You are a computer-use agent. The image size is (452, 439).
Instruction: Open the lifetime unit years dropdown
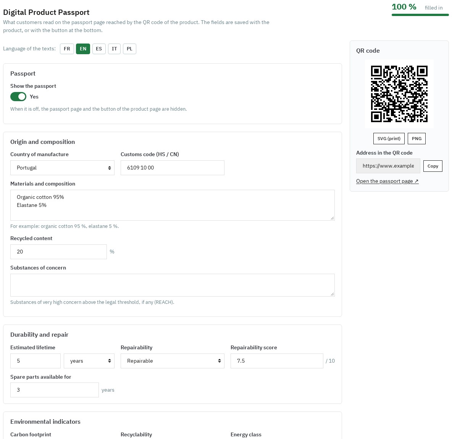89,361
